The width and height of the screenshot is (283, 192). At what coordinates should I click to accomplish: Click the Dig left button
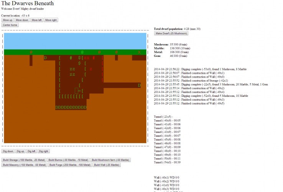click(x=31, y=151)
